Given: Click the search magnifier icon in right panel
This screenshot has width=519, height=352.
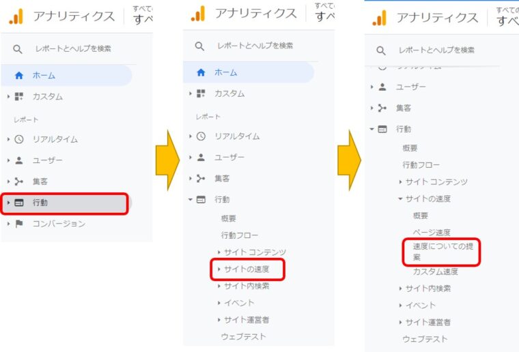Looking at the screenshot, I should pos(381,50).
